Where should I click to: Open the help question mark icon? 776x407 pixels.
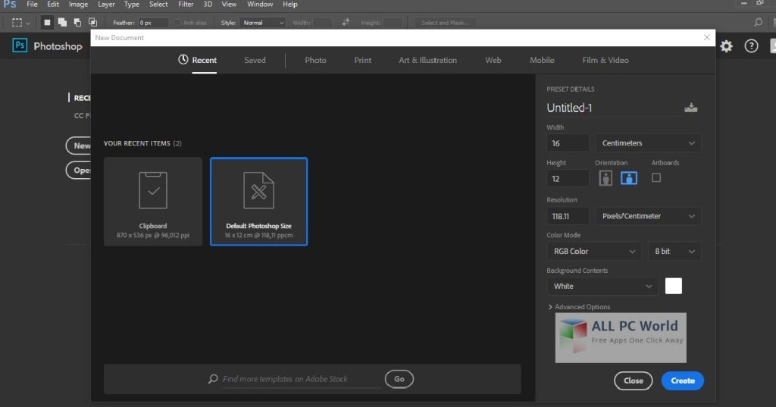pos(751,46)
